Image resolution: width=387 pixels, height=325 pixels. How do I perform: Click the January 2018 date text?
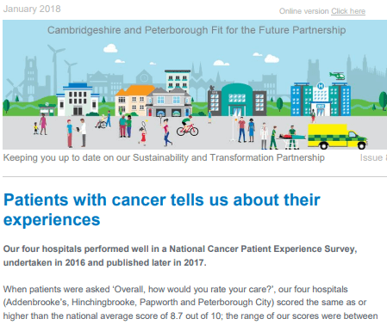point(32,9)
